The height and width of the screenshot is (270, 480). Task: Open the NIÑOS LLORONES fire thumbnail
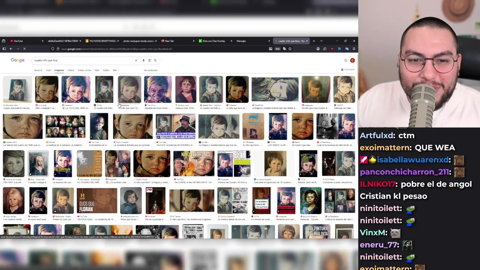coord(193,163)
